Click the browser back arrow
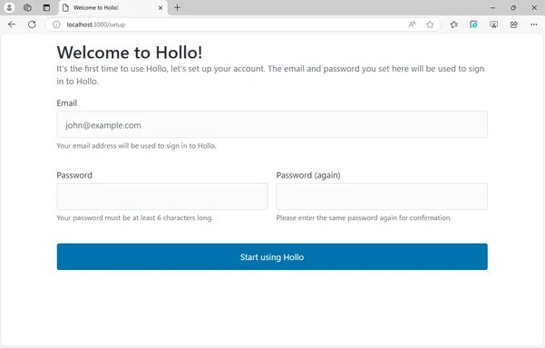This screenshot has height=348, width=545. 12,24
